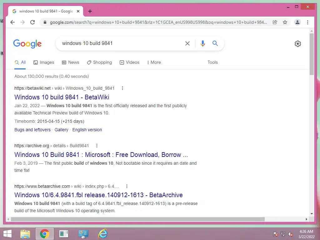This screenshot has width=320, height=240.
Task: Switch to the Videos tab
Action: 130,62
